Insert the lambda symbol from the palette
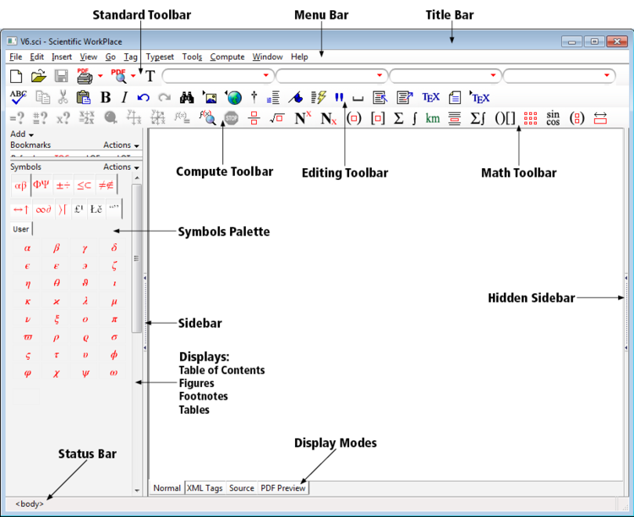The height and width of the screenshot is (517, 634). click(x=85, y=301)
